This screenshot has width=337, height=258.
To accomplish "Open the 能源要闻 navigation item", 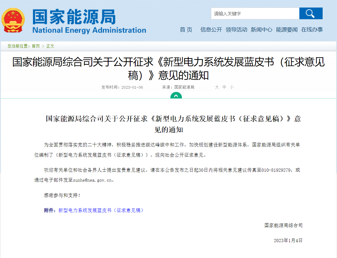I will click(x=287, y=30).
